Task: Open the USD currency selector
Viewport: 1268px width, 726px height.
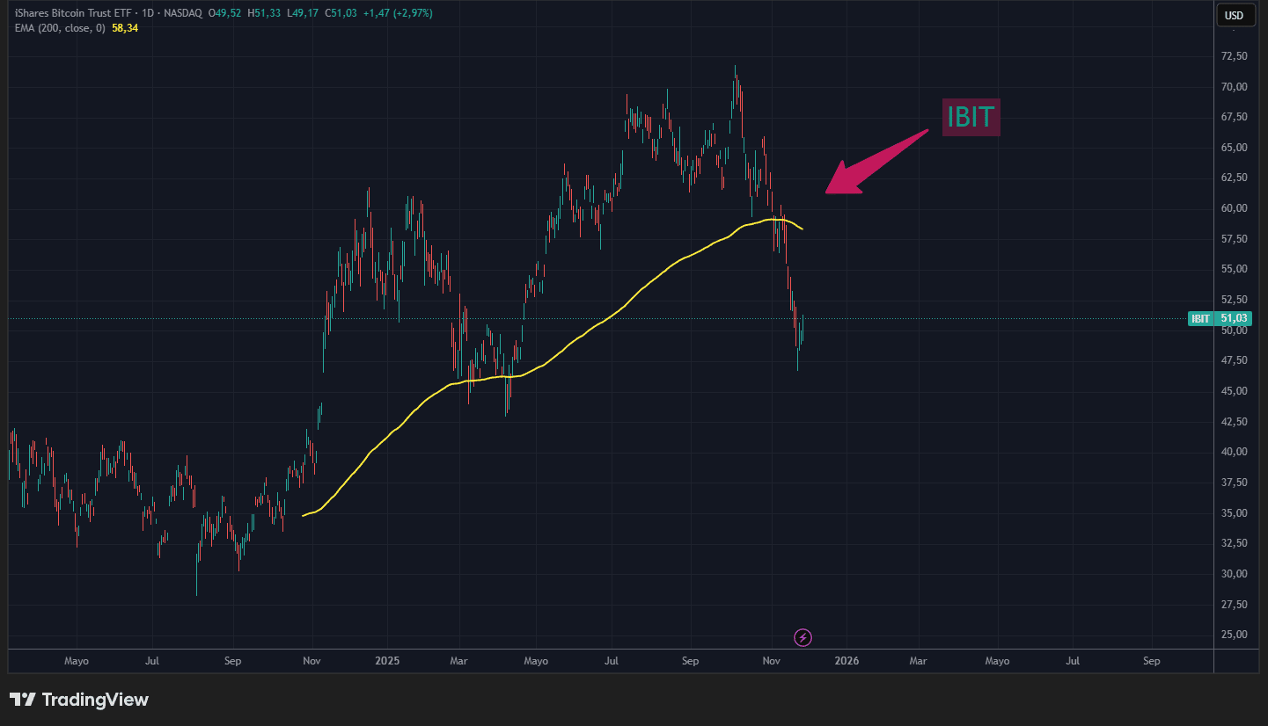Action: click(x=1235, y=15)
